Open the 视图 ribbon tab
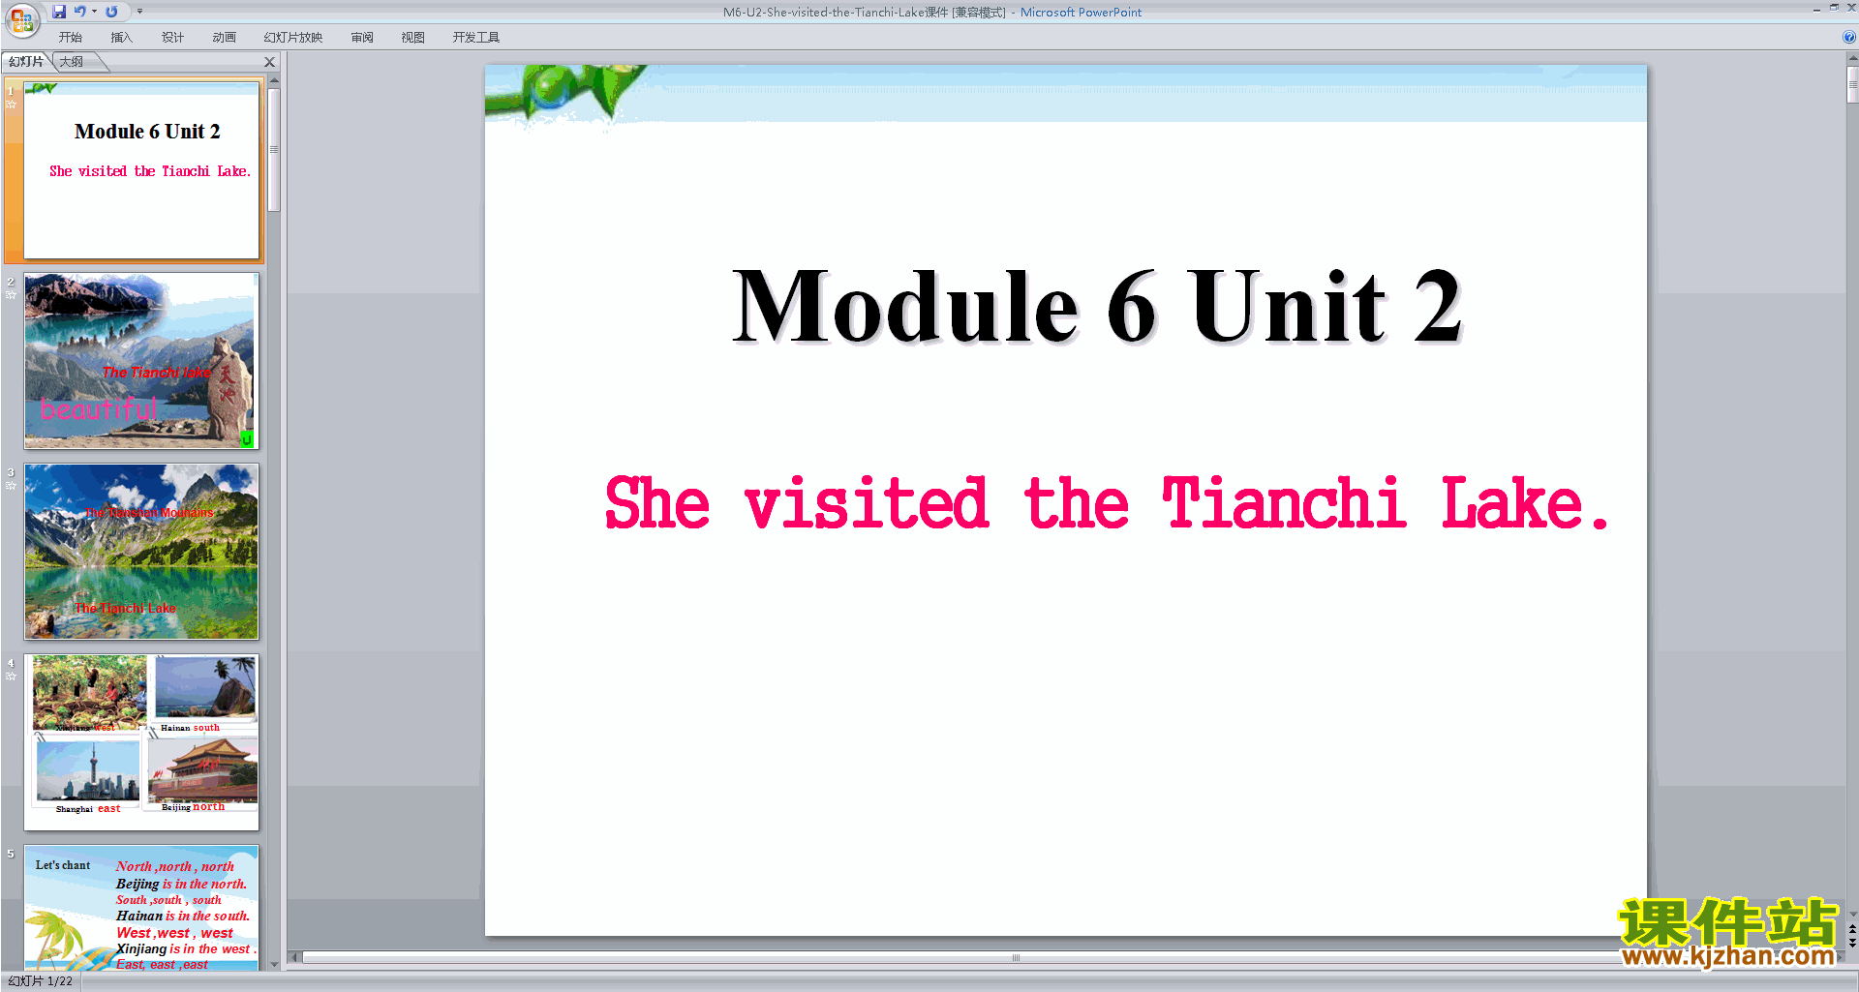Viewport: 1859px width, 992px height. (x=413, y=38)
